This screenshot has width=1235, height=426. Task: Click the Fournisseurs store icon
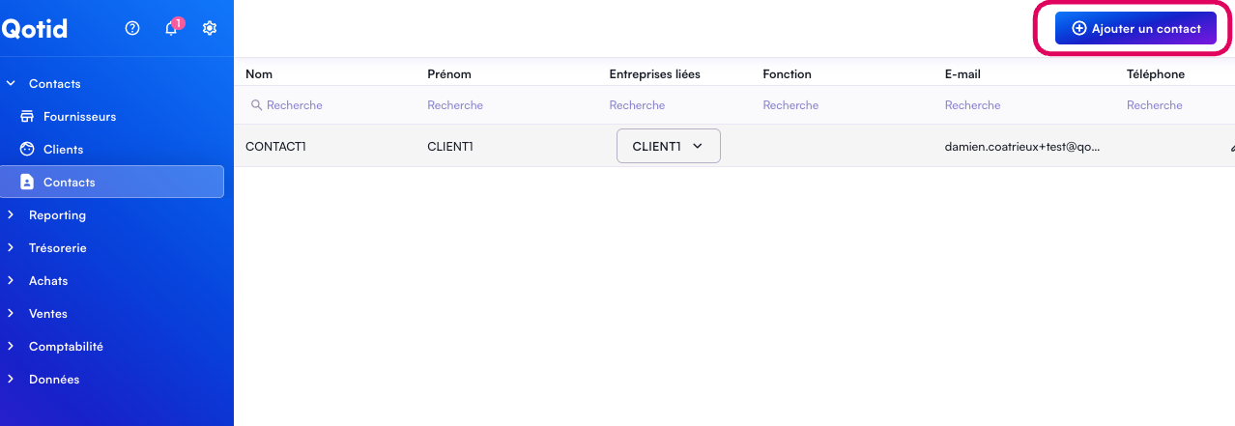click(x=27, y=117)
